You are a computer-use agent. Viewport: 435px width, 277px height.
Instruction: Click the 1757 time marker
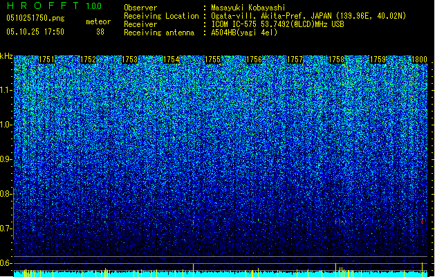[295, 60]
